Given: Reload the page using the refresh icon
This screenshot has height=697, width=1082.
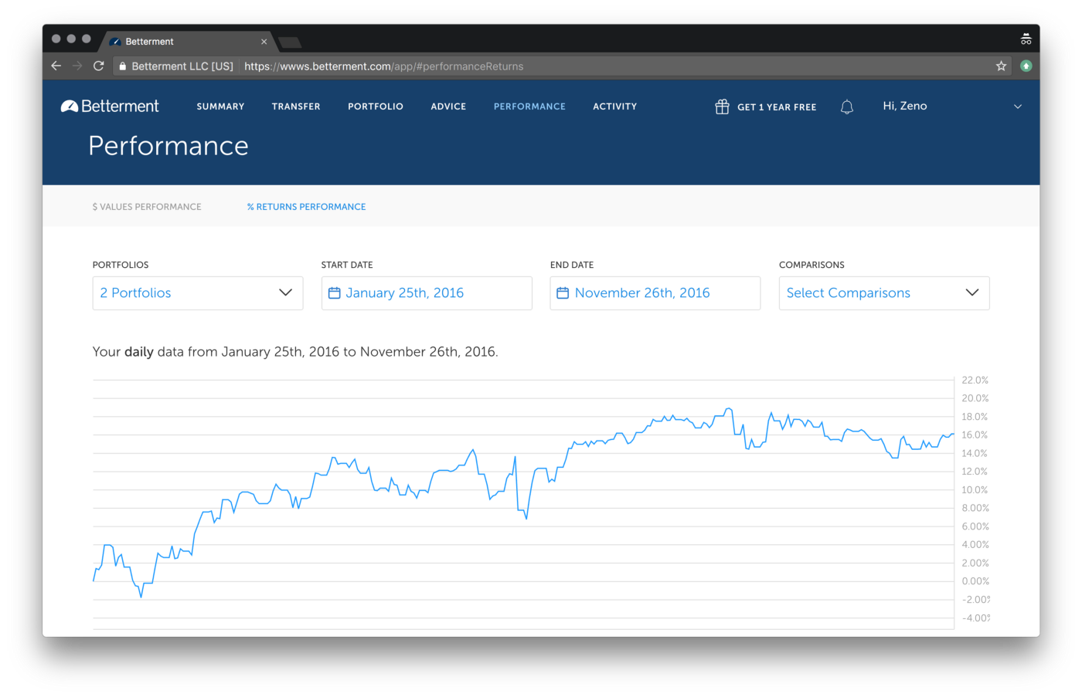Looking at the screenshot, I should [97, 66].
